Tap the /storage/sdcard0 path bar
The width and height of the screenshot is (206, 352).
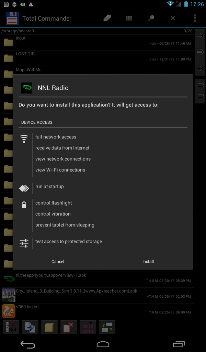[x=97, y=31]
